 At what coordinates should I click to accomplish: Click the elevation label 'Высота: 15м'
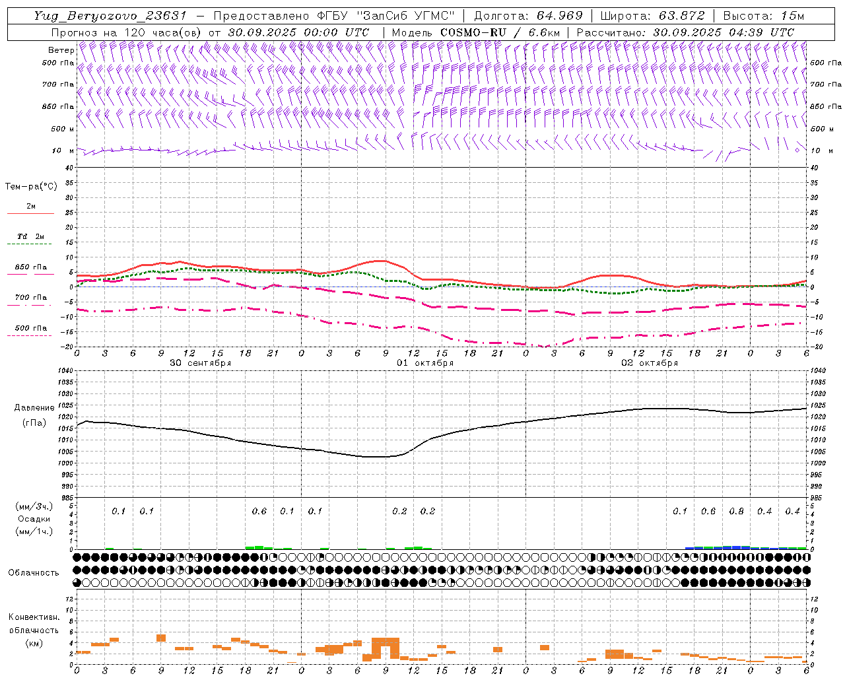point(764,16)
